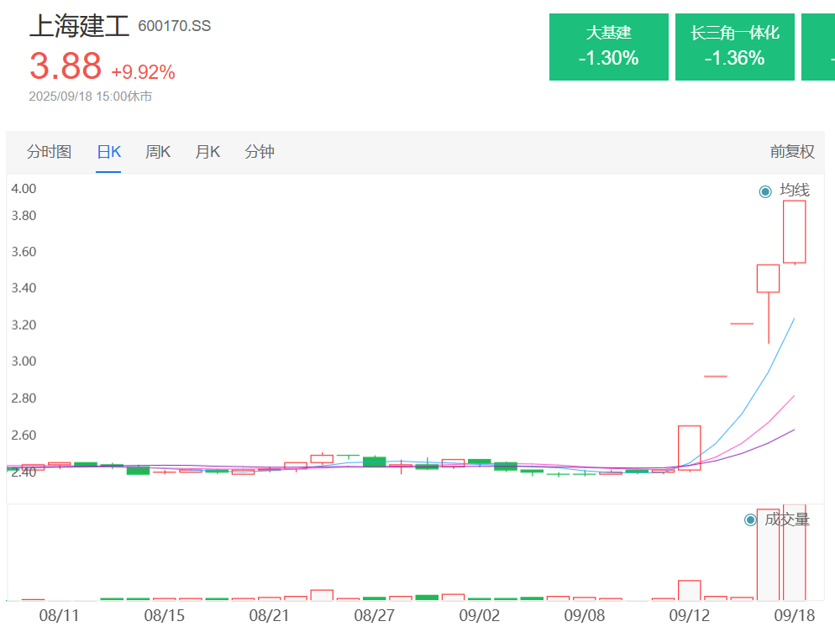Select the 日K chart tab

[108, 152]
